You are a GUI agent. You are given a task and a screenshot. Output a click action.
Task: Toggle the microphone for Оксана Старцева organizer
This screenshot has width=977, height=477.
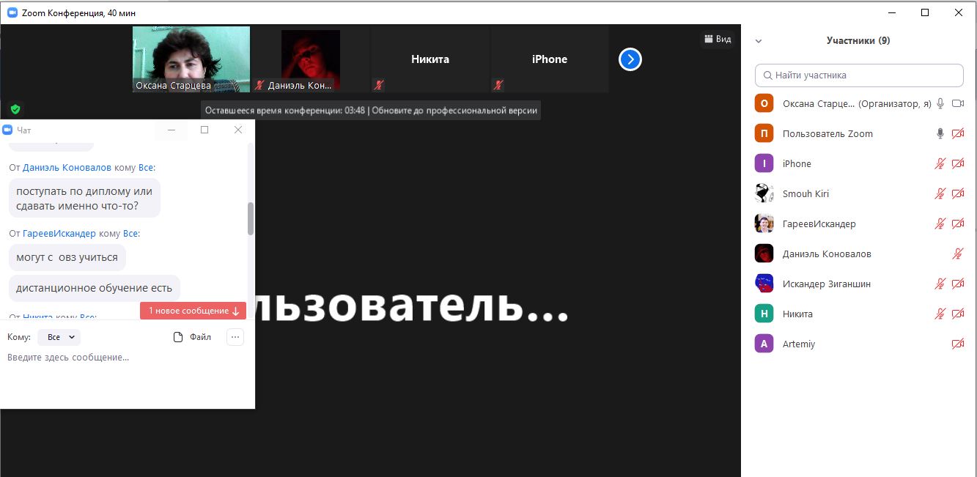[x=940, y=104]
